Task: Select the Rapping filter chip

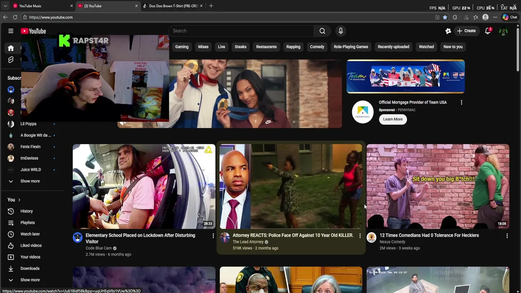Action: coord(293,47)
